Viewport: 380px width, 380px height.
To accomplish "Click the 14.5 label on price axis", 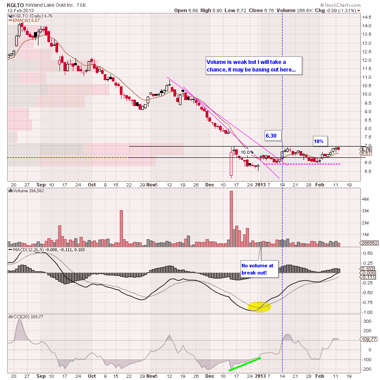I will click(x=367, y=17).
